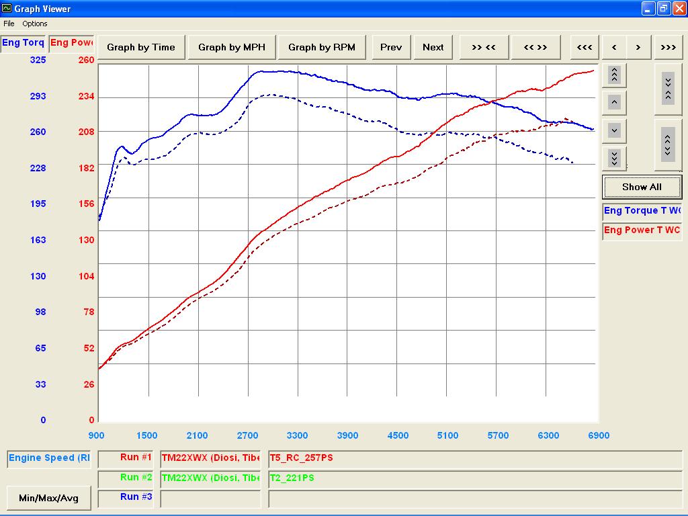Viewport: 688px width, 516px height.
Task: Click the far-right diverging chevrons vertical button
Action: 668,145
